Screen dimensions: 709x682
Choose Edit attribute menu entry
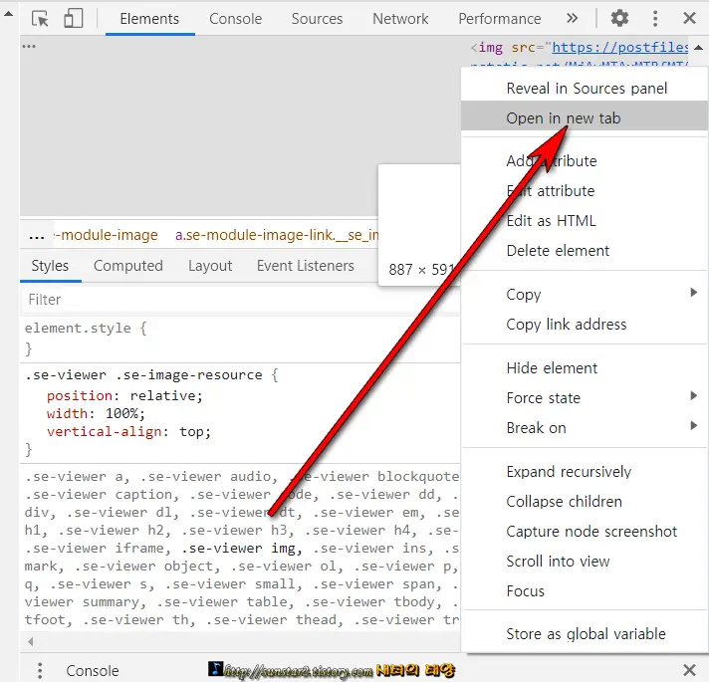585,191
